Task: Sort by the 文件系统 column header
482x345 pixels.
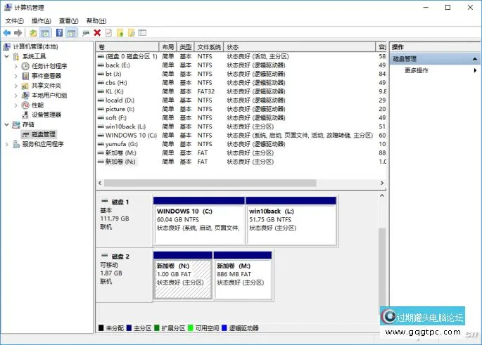Action: point(209,47)
